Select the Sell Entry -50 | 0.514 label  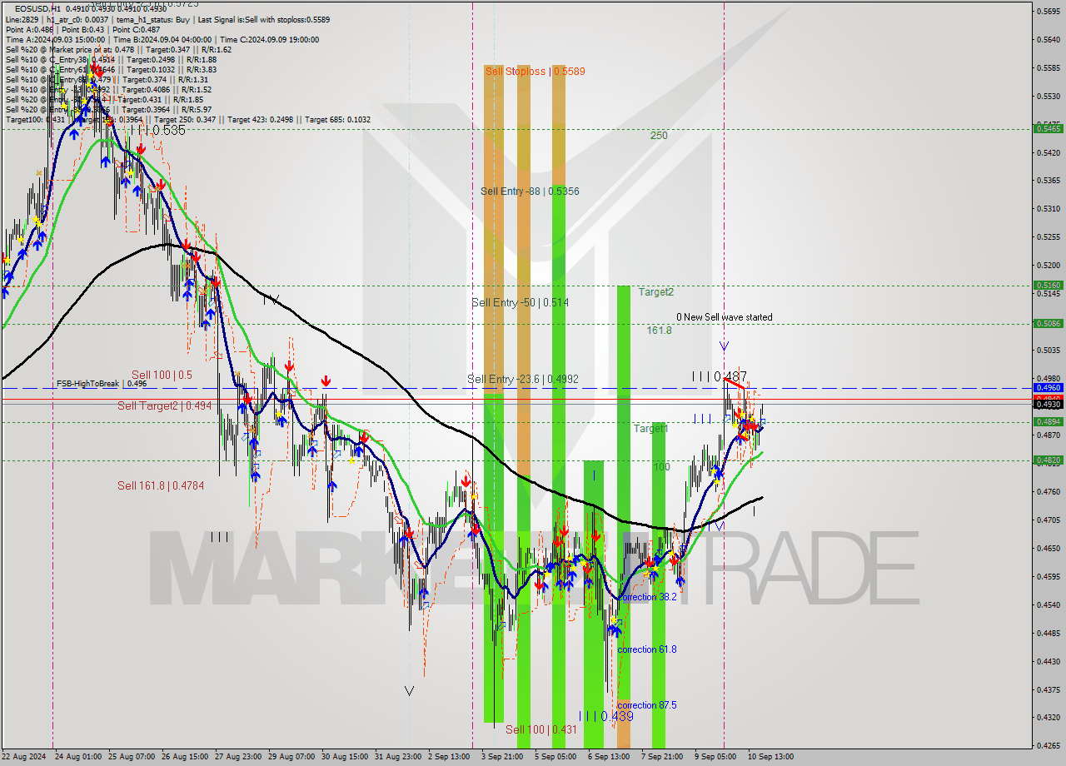tap(520, 303)
